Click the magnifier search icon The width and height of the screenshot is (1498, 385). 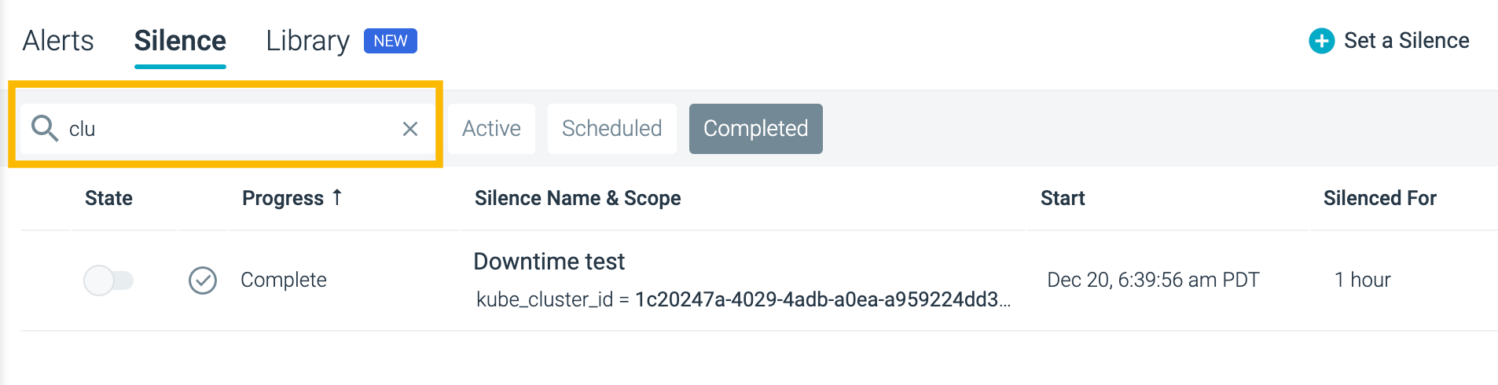coord(45,128)
